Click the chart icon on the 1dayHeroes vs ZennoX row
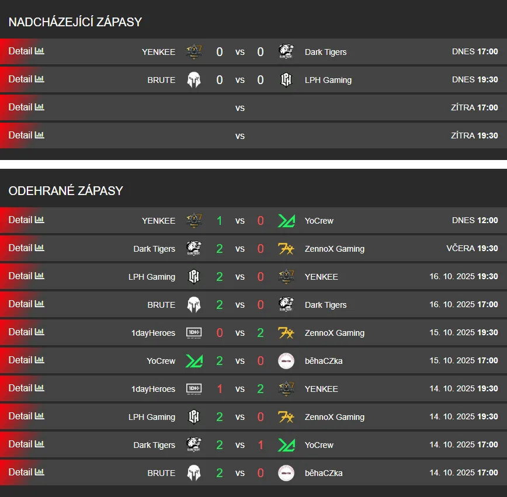Viewport: 507px width, 497px height. [39, 332]
